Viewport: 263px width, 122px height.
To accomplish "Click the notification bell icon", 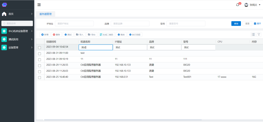I will click(237, 5).
